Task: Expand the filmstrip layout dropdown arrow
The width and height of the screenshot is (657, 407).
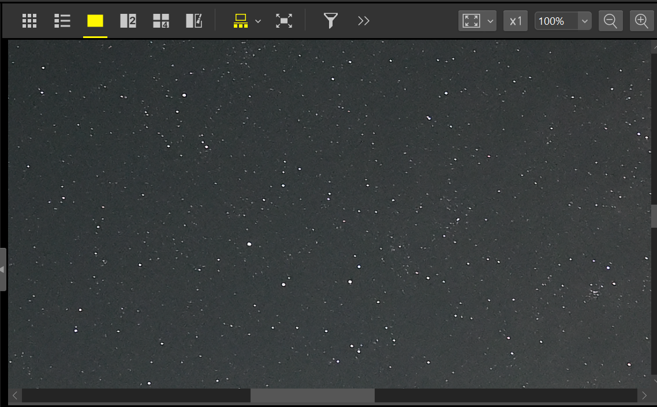Action: pyautogui.click(x=258, y=21)
